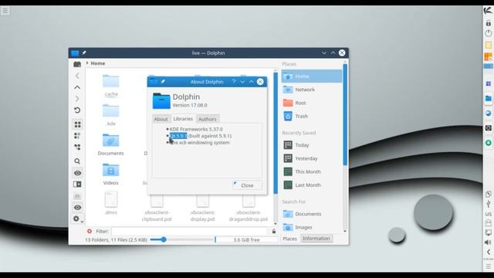494x278 pixels.
Task: Select the .dmrc file
Action: (111, 203)
